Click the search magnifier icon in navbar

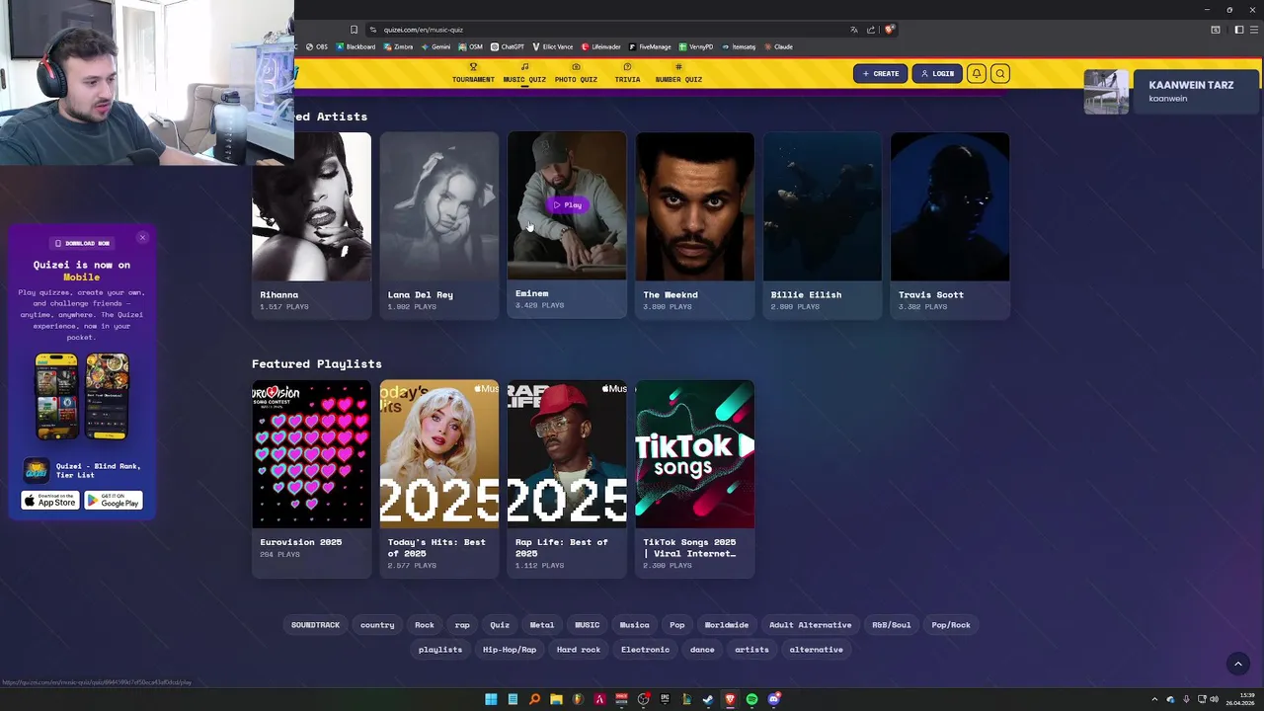[x=1000, y=74]
